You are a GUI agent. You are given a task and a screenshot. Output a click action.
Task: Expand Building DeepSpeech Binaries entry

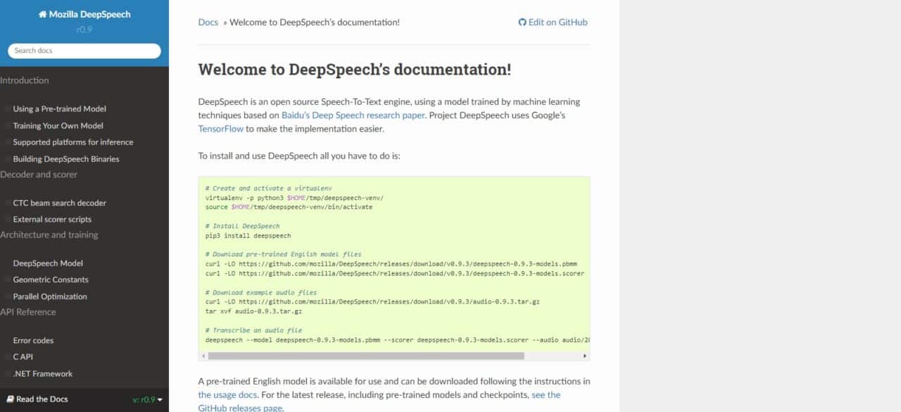[x=8, y=159]
